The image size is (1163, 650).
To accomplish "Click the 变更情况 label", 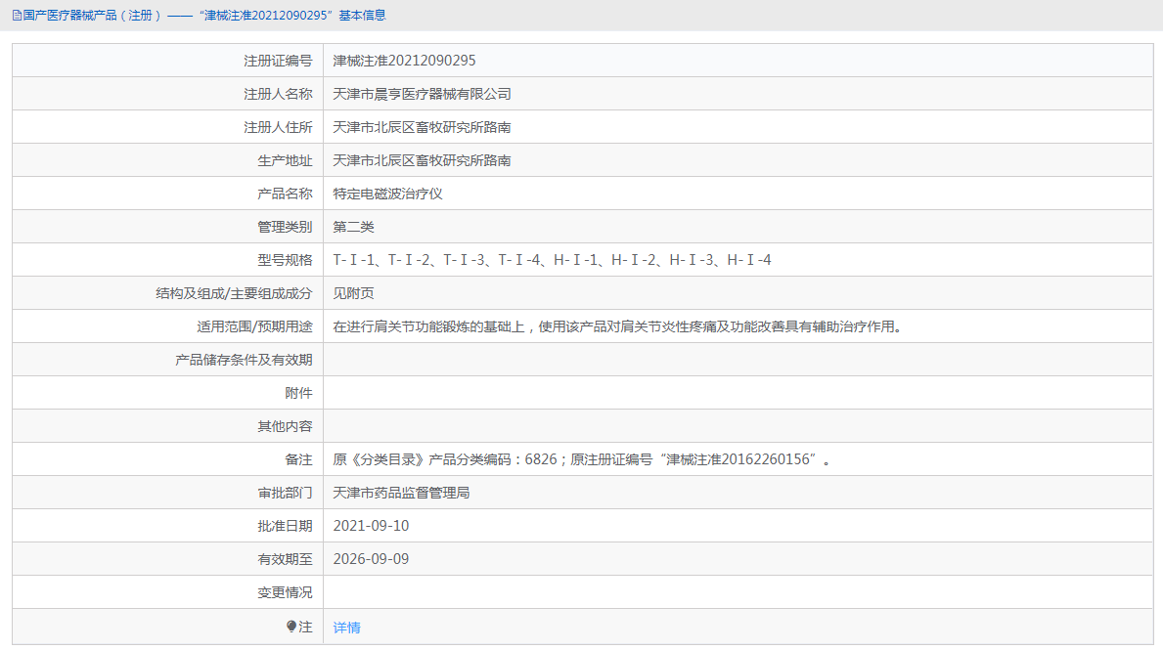I will (x=285, y=593).
